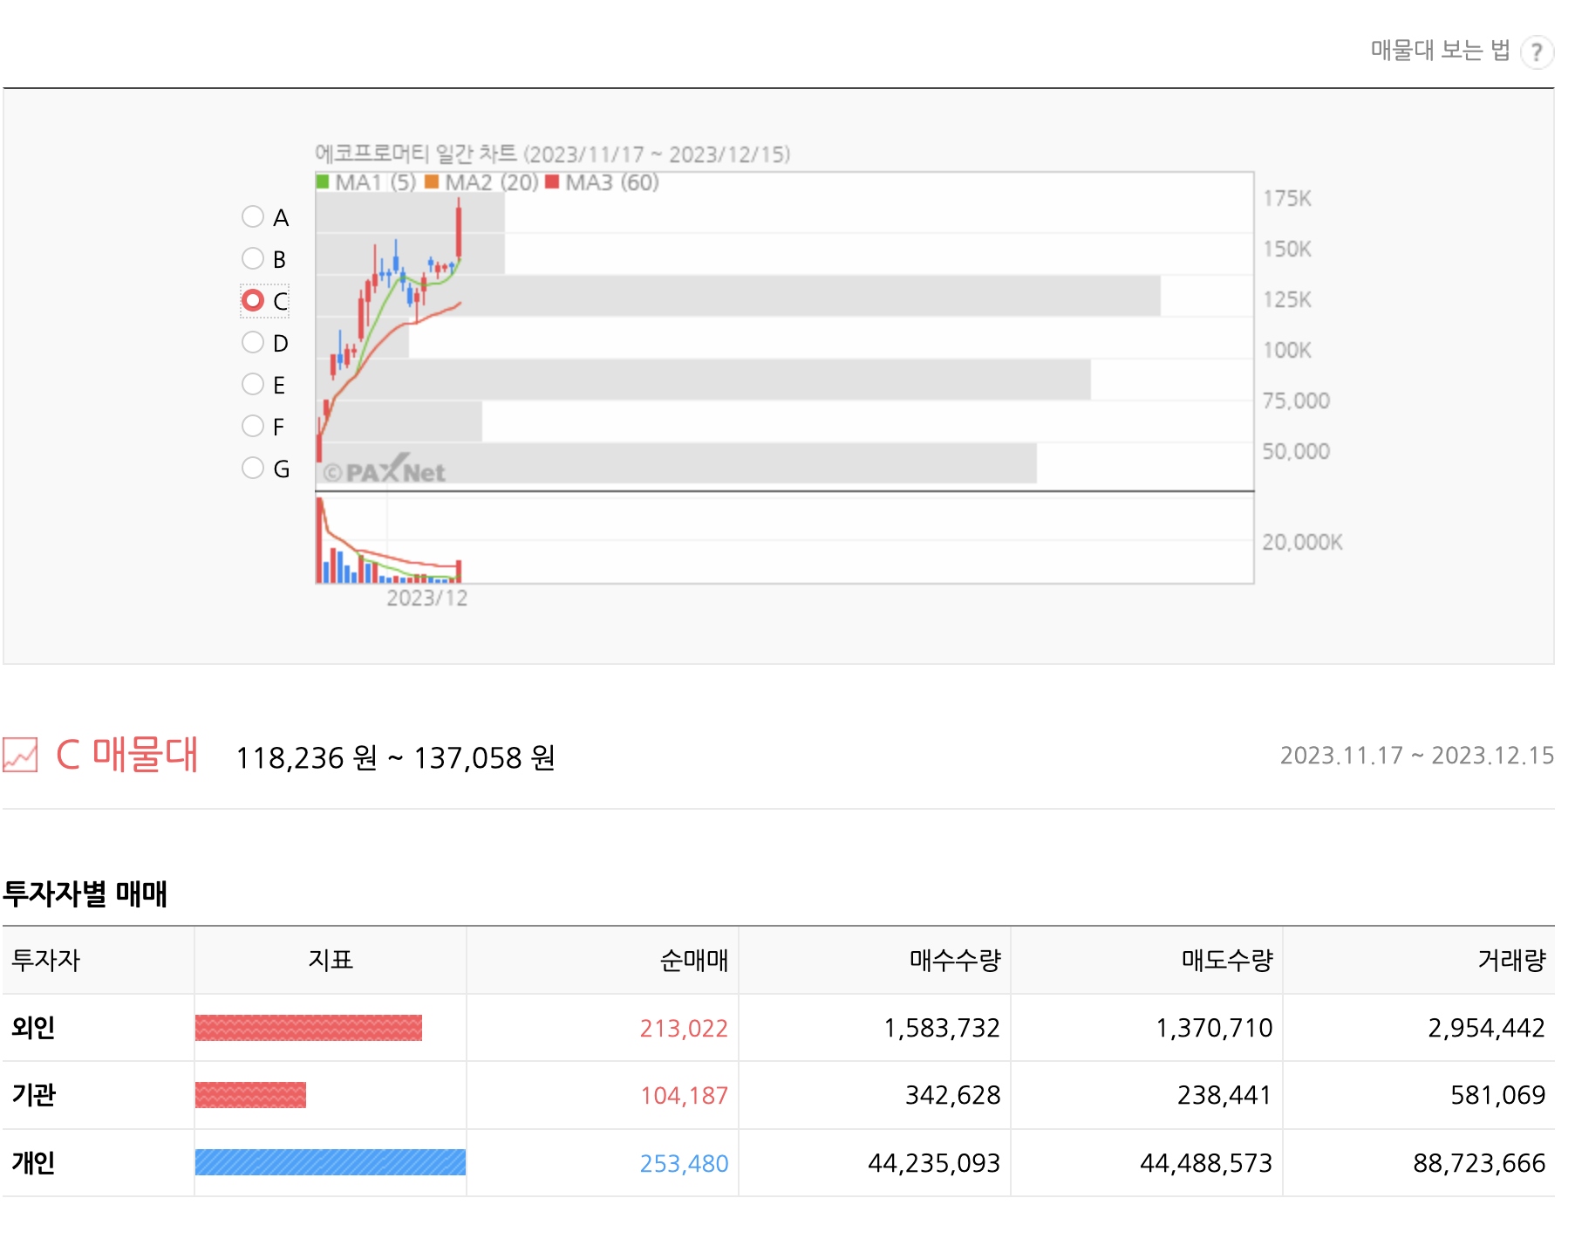Select the red MA3 (60) legend marker
1575x1246 pixels.
(551, 182)
